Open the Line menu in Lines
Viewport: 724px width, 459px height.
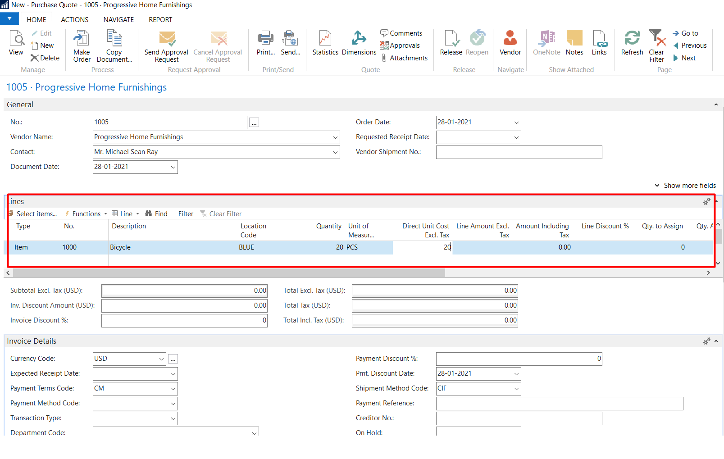pyautogui.click(x=126, y=214)
